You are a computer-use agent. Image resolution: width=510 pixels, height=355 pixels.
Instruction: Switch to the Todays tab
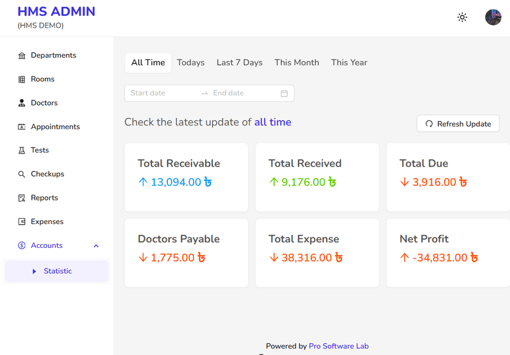[x=190, y=63]
